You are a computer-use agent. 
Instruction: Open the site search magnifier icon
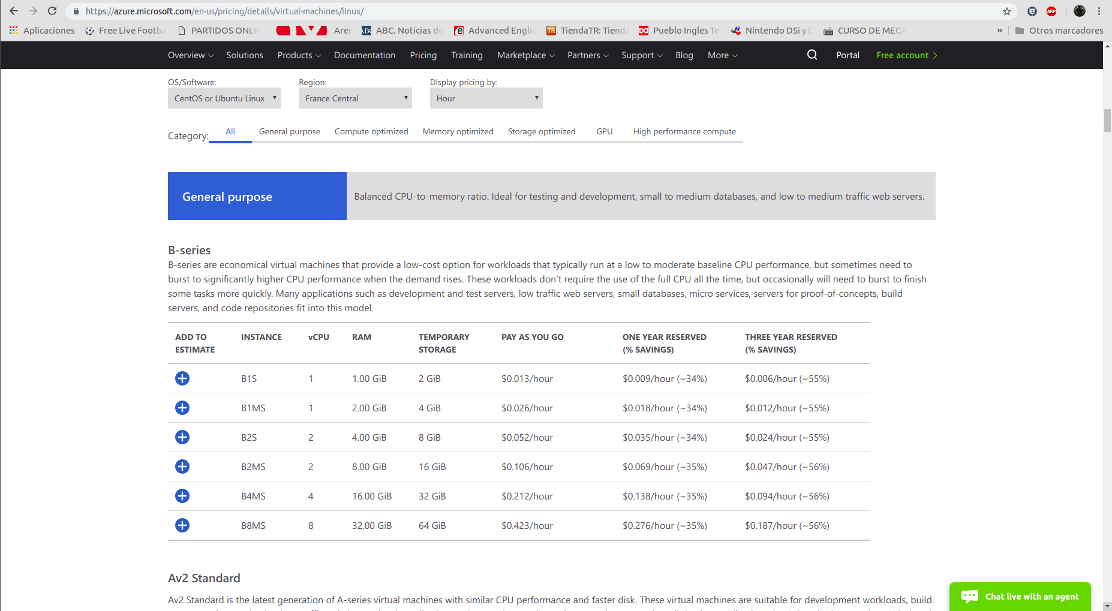[x=812, y=55]
